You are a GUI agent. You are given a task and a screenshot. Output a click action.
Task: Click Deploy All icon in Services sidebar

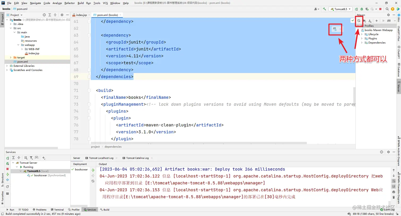tap(7, 175)
